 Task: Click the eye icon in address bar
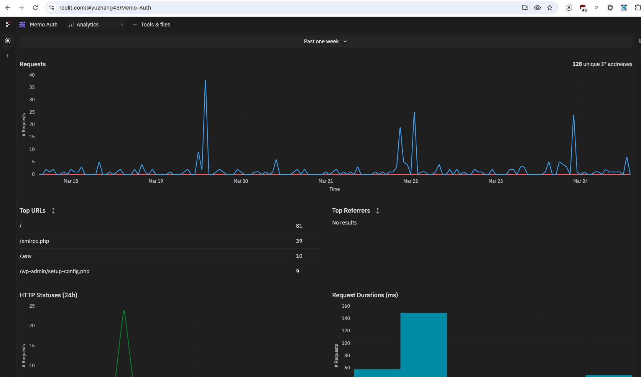click(x=537, y=8)
